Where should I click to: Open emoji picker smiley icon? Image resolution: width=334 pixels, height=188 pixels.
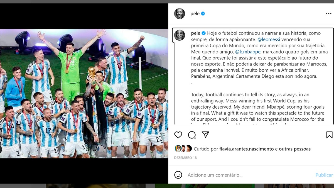coord(178,175)
